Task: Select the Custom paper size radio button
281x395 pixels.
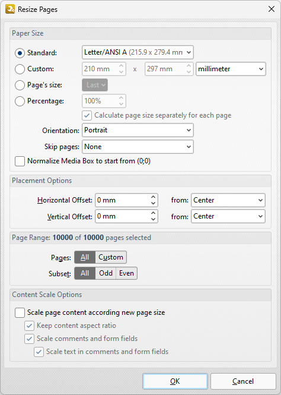Action: 20,69
